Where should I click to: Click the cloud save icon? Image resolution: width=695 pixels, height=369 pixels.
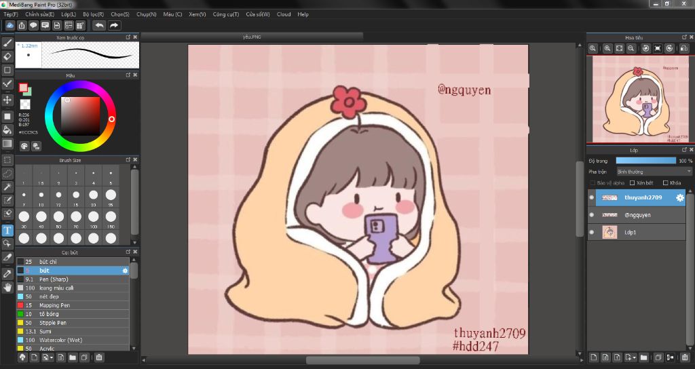(10, 25)
